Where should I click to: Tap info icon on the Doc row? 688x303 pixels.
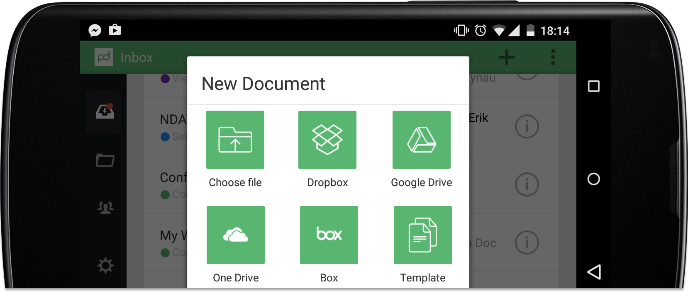tap(527, 242)
